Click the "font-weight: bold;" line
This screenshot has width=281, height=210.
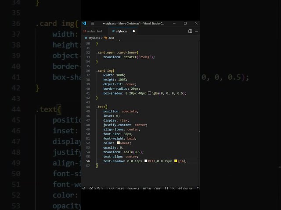(120, 138)
